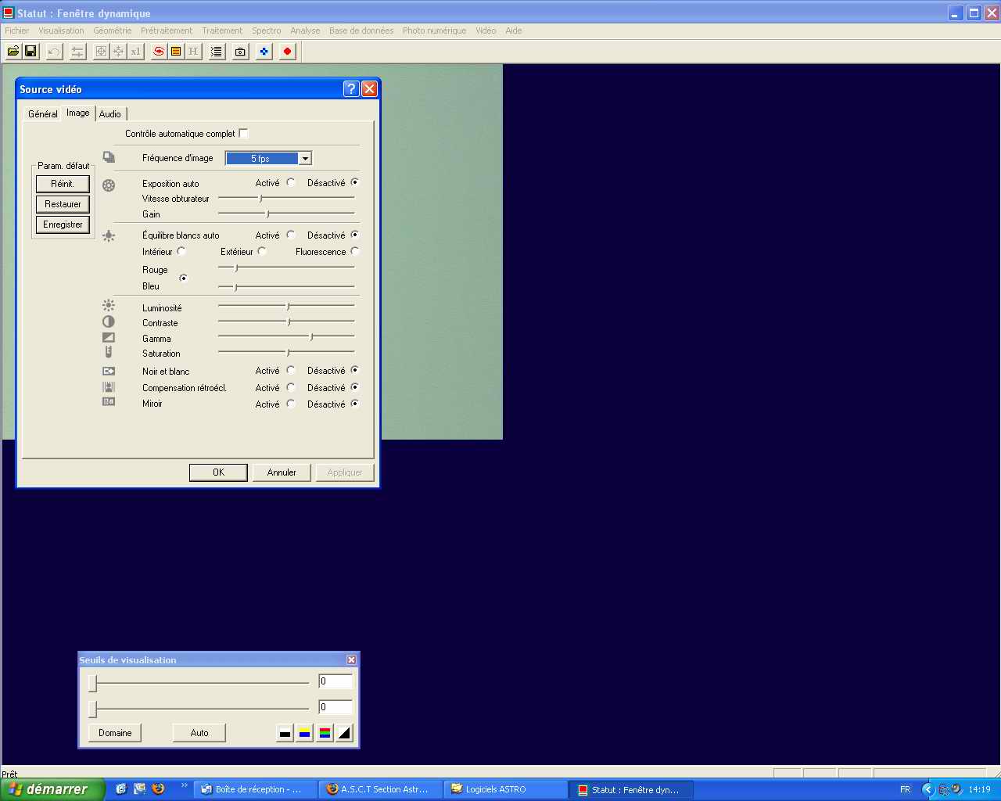
Task: Click the Luminosité slider track
Action: coord(286,306)
